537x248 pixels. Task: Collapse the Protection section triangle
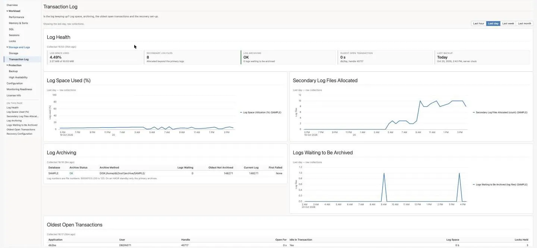7,65
